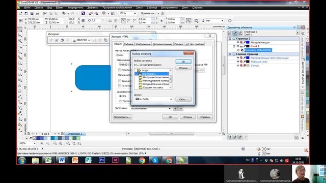Open Google Chrome from the taskbar
326x183 pixels.
pyautogui.click(x=142, y=161)
